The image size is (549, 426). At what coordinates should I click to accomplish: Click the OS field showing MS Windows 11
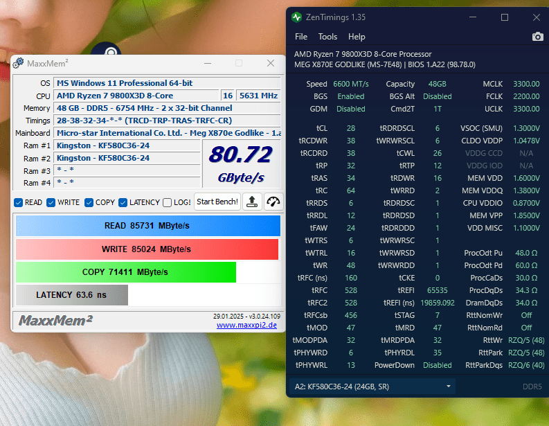click(167, 83)
